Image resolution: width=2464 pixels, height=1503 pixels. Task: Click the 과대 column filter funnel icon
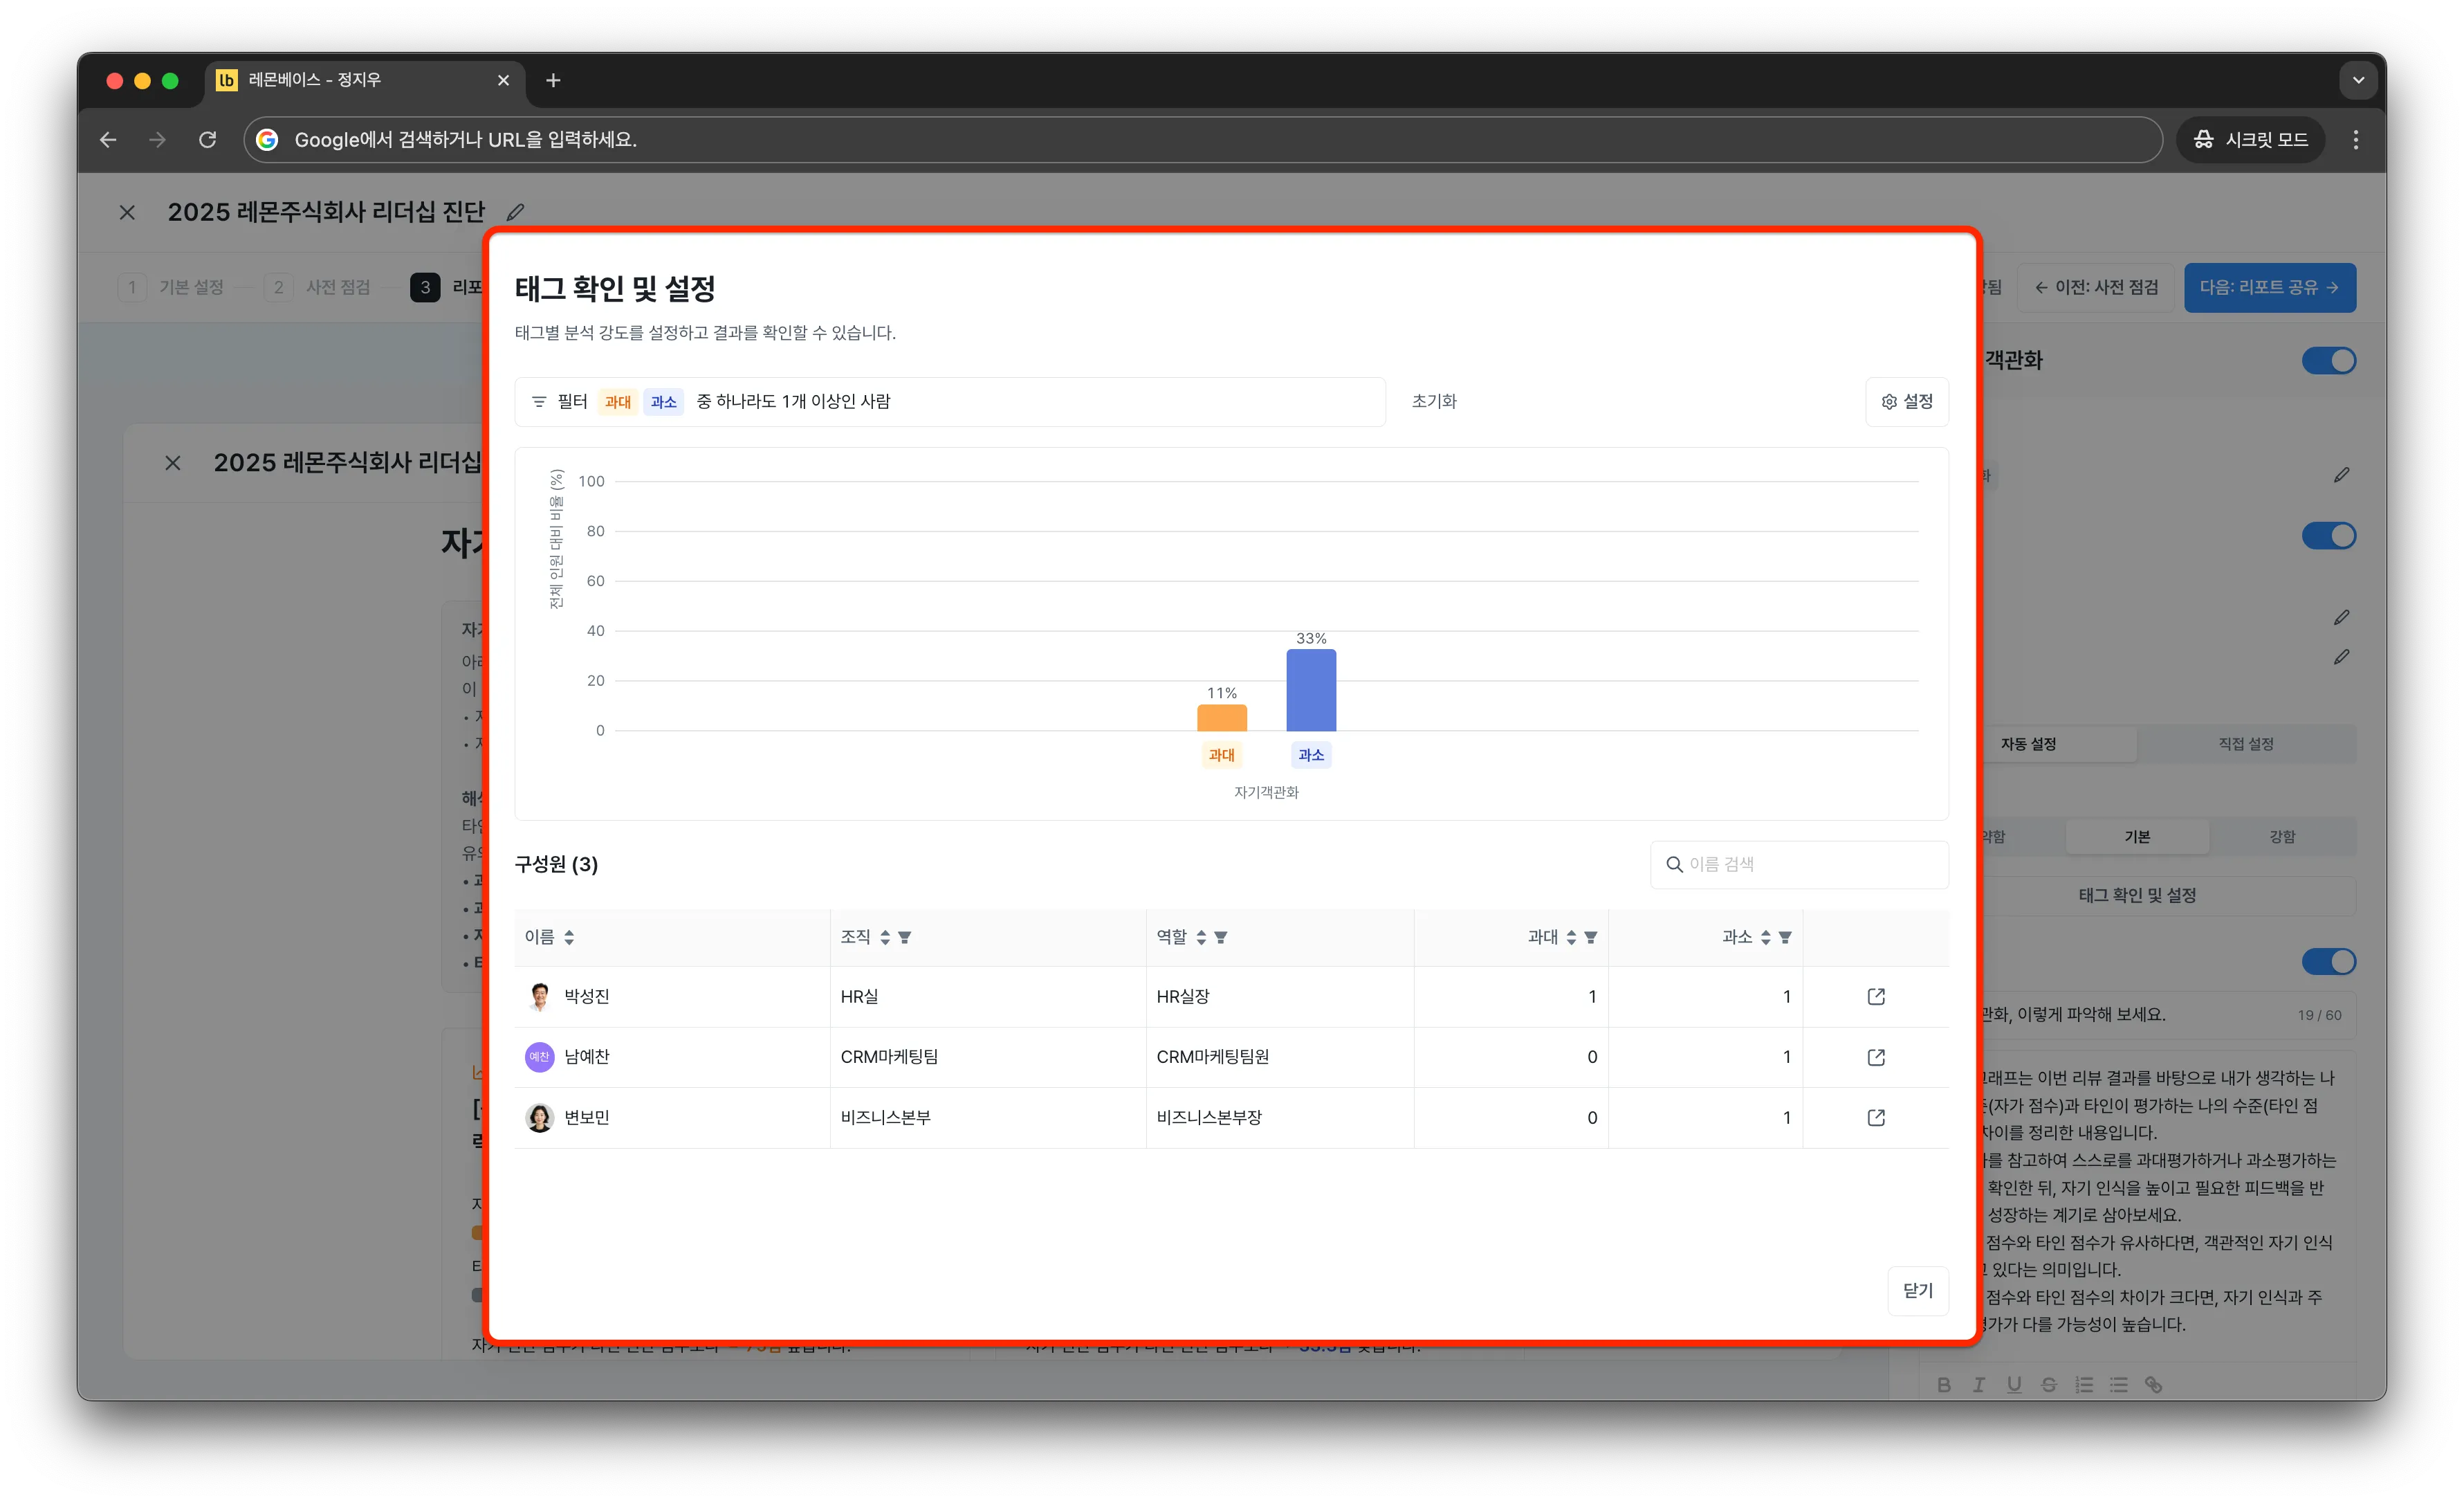coord(1591,937)
